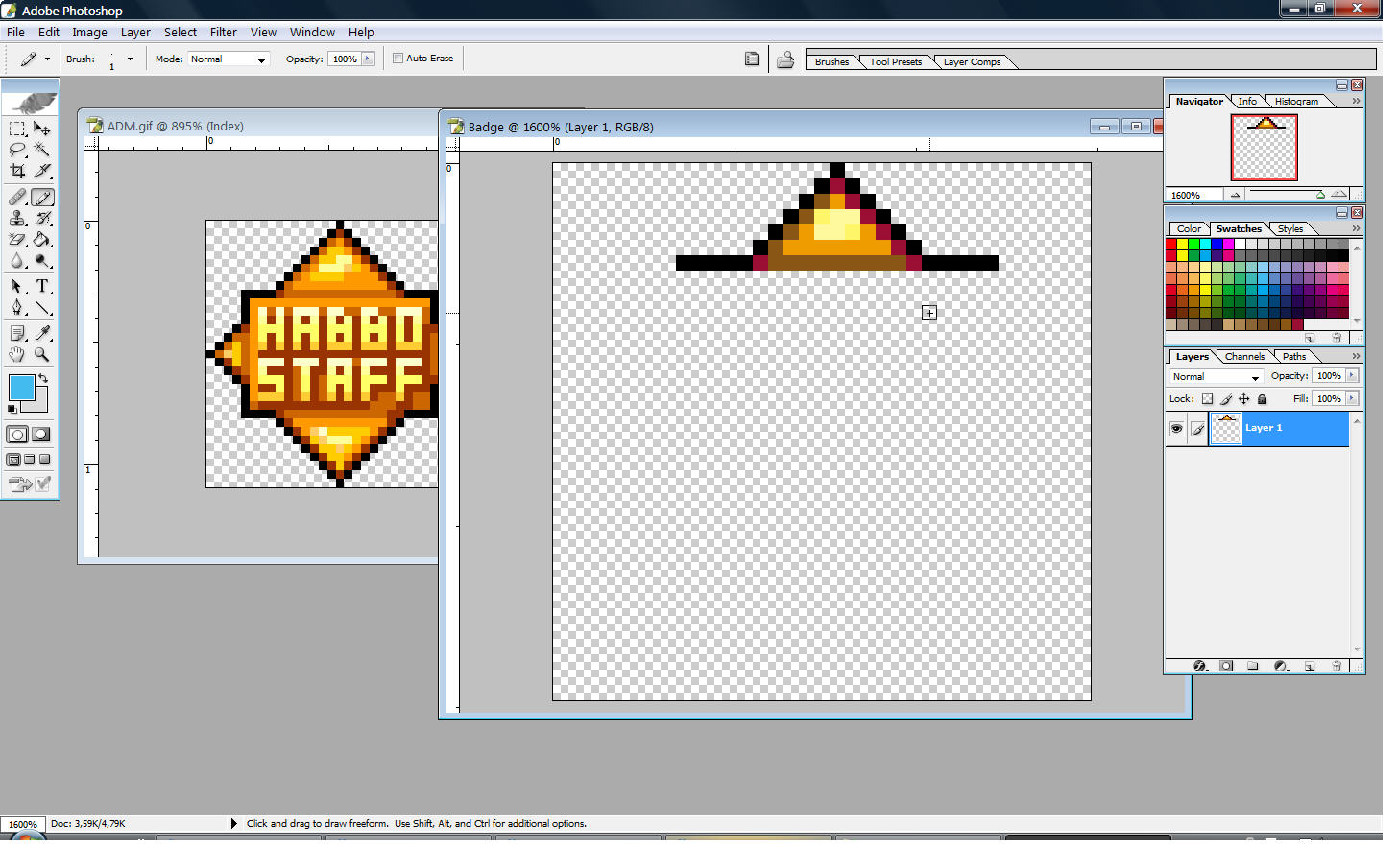
Task: Select the Line shape tool
Action: (x=42, y=309)
